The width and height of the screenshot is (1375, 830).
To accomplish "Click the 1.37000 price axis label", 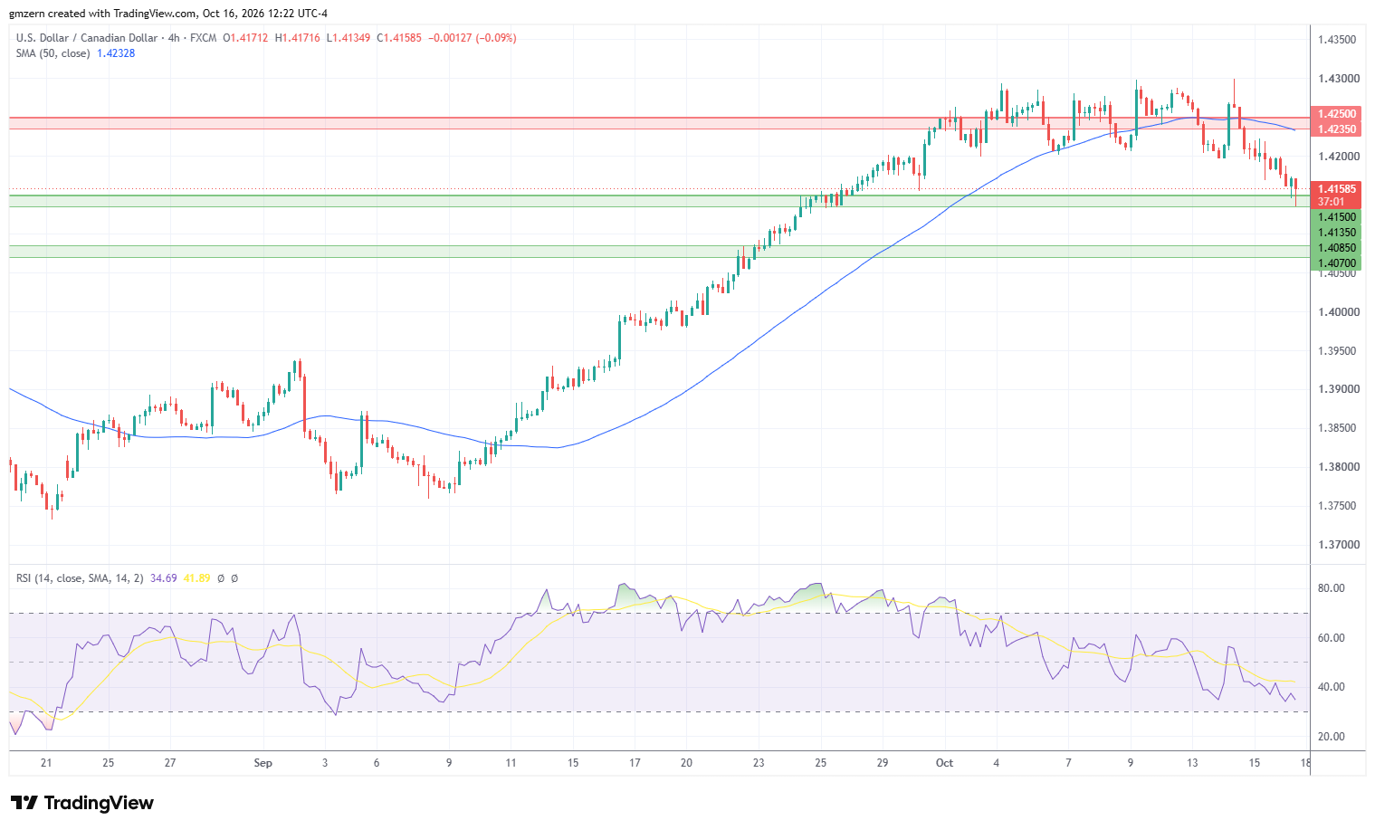I will 1337,545.
